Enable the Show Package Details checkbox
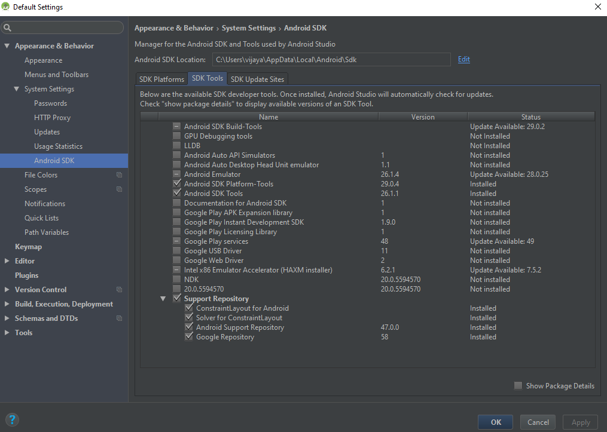 pos(518,385)
